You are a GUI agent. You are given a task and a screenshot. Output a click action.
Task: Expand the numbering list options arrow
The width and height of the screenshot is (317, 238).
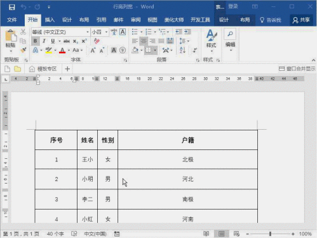(x=155, y=32)
